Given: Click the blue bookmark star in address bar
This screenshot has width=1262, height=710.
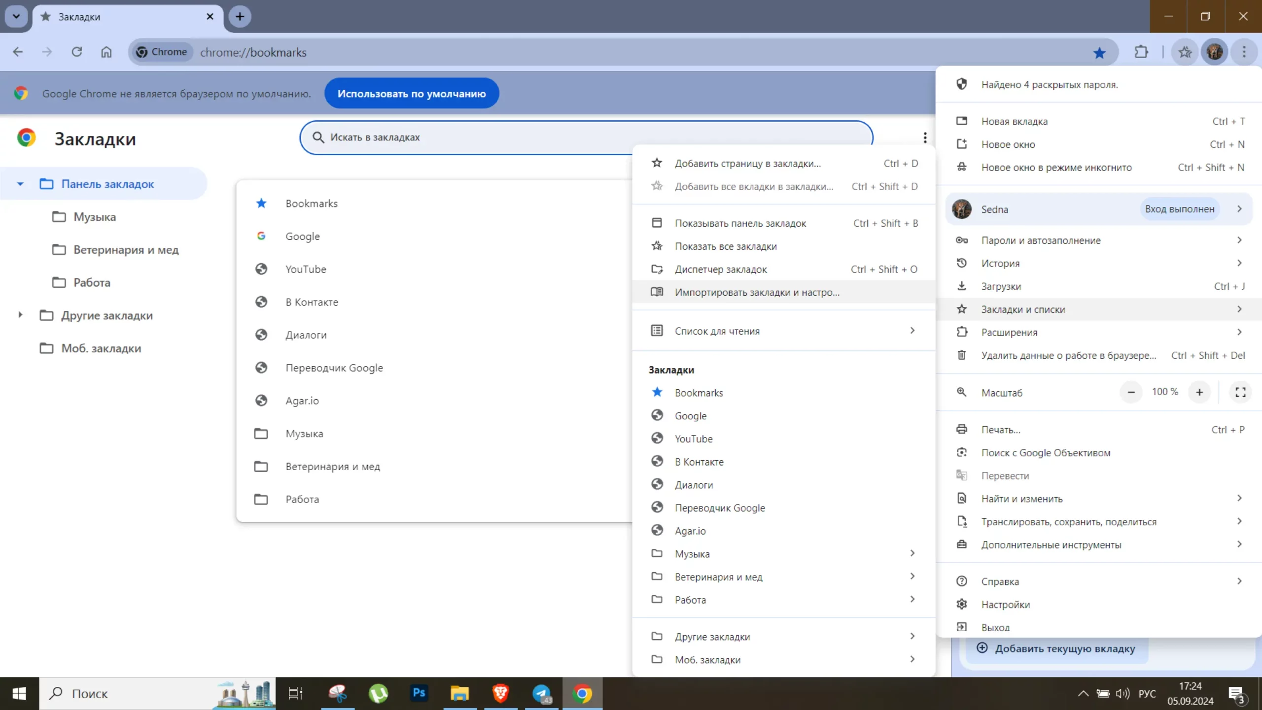Looking at the screenshot, I should pos(1099,53).
